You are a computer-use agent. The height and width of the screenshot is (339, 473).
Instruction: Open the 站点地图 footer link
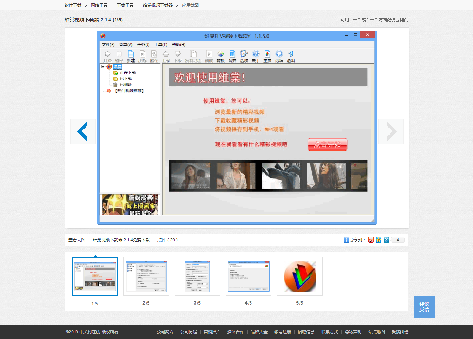pos(377,332)
